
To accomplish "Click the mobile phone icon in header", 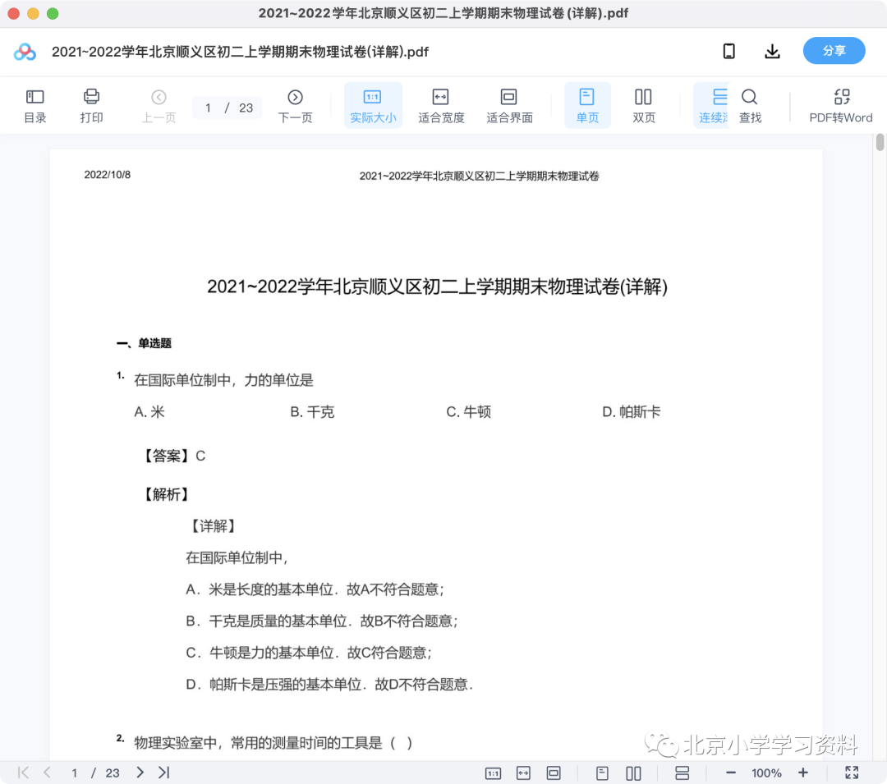I will tap(729, 52).
